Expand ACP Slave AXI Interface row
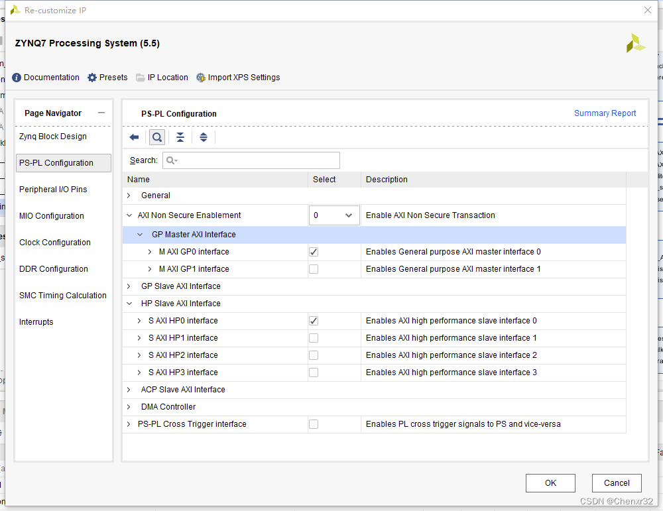663x511 pixels. [129, 390]
